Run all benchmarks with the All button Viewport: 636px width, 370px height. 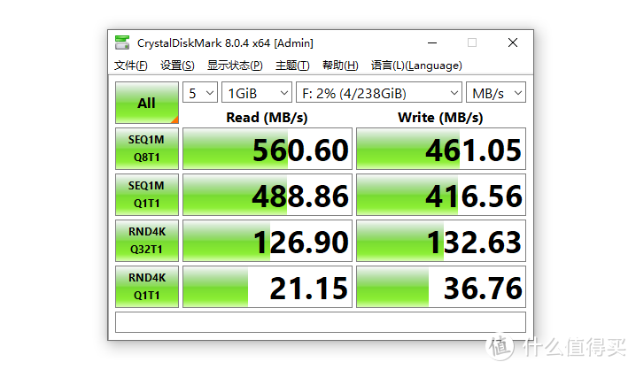(147, 103)
